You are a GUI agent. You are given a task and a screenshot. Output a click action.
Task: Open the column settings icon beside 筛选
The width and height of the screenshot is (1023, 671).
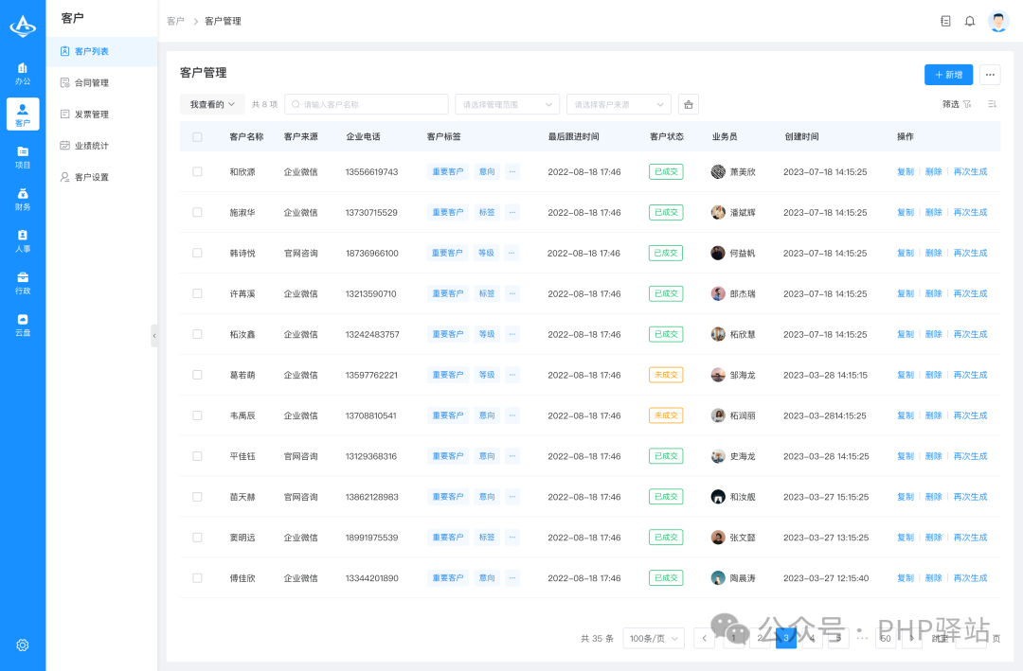[x=992, y=104]
